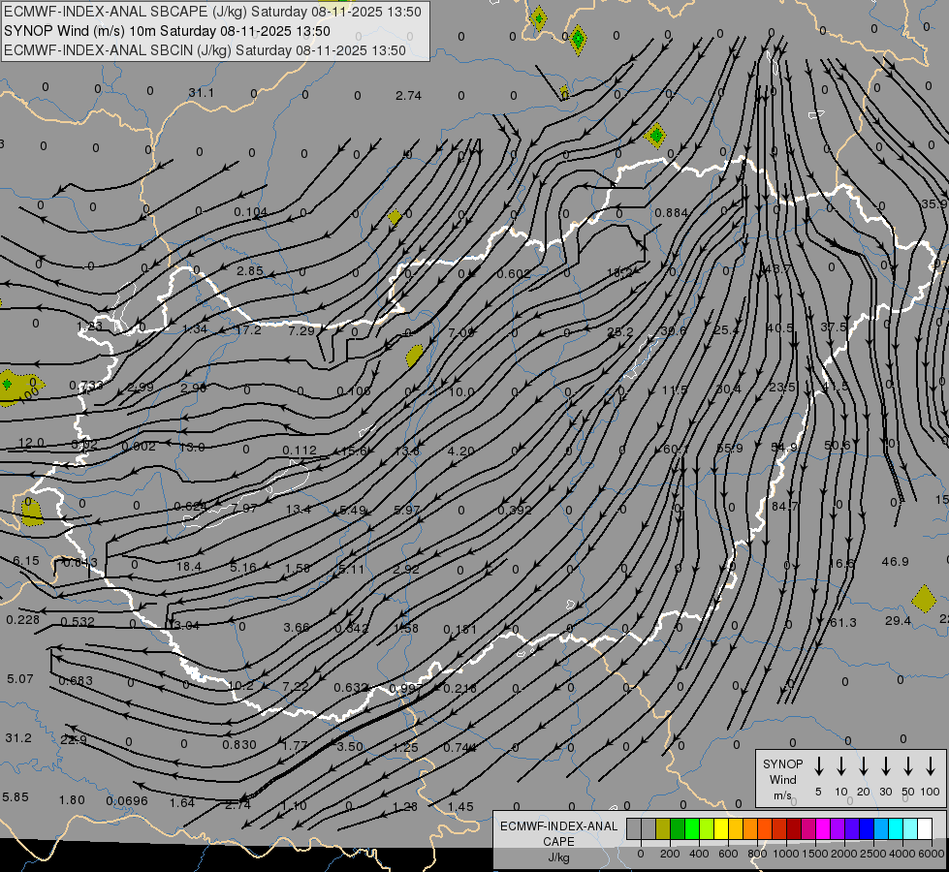Click the CAPE value 16.6 on map

841,564
